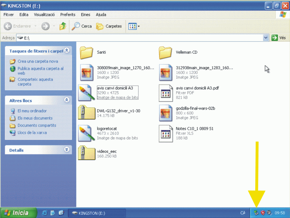Open El meu ordinador link
Image resolution: width=290 pixels, height=218 pixels.
pyautogui.click(x=32, y=111)
